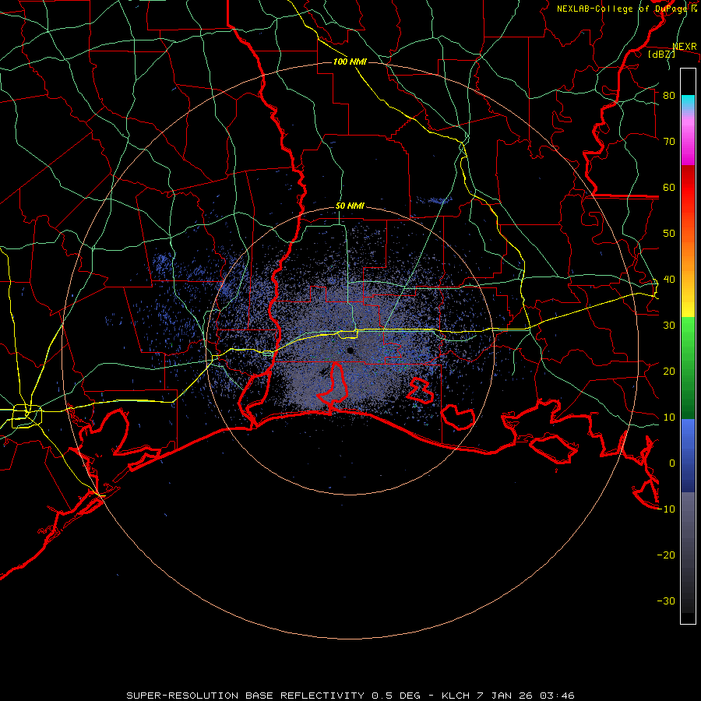Click the cyan top segment of the color bar
The width and height of the screenshot is (701, 701).
688,101
